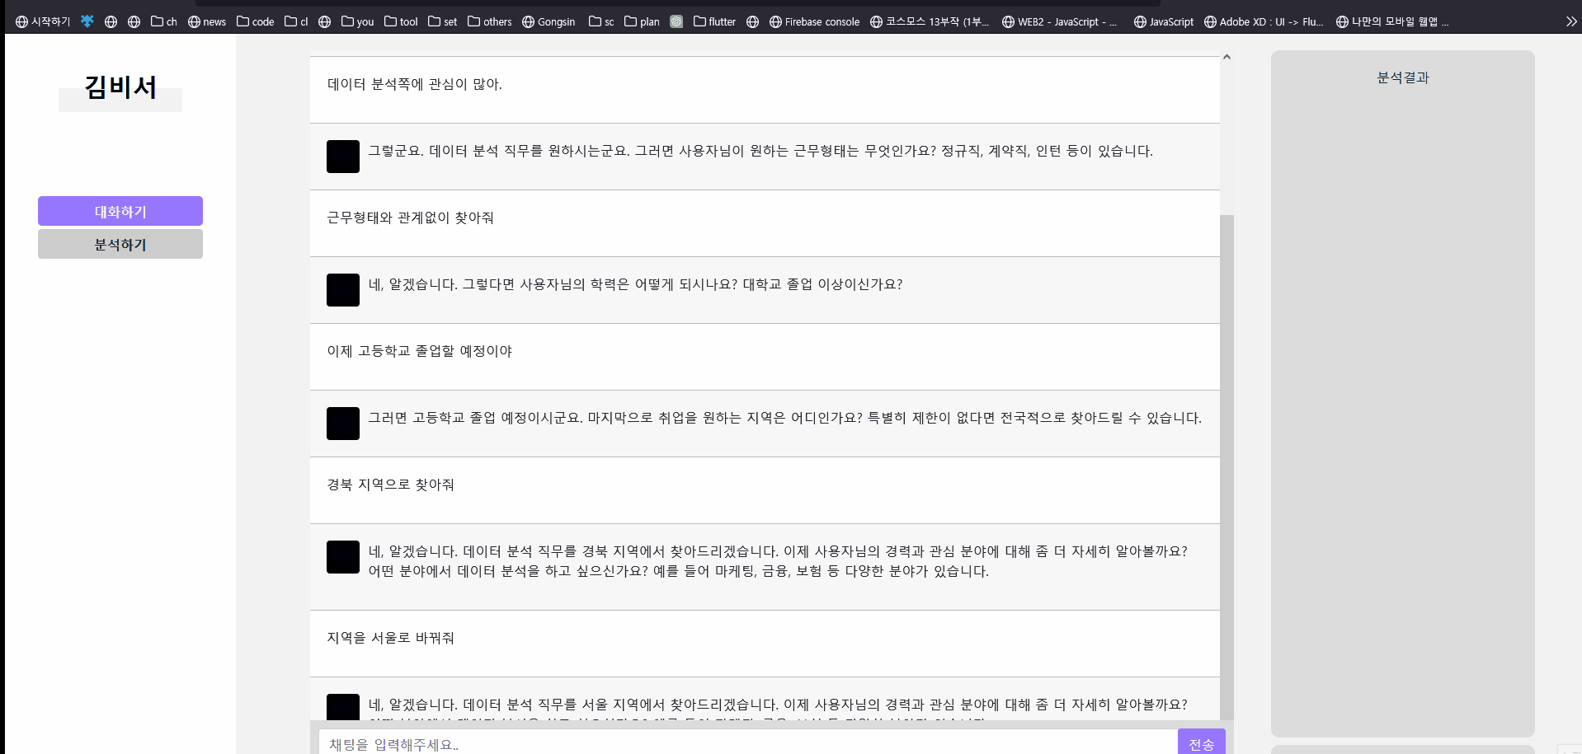Viewport: 1582px width, 754px height.
Task: Open the Firebase console bookmark
Action: point(814,21)
